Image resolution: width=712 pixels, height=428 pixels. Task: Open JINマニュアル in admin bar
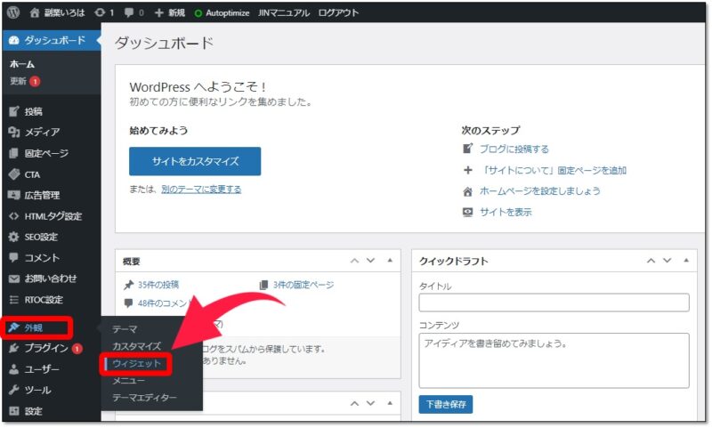coord(284,12)
